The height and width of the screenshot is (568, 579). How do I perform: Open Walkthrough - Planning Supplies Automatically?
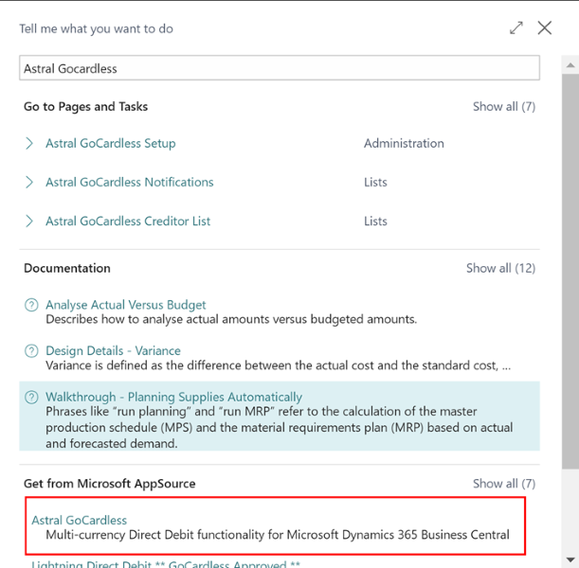tap(173, 398)
